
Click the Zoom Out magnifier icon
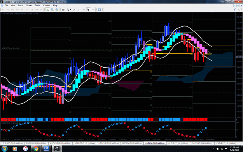tap(57, 10)
